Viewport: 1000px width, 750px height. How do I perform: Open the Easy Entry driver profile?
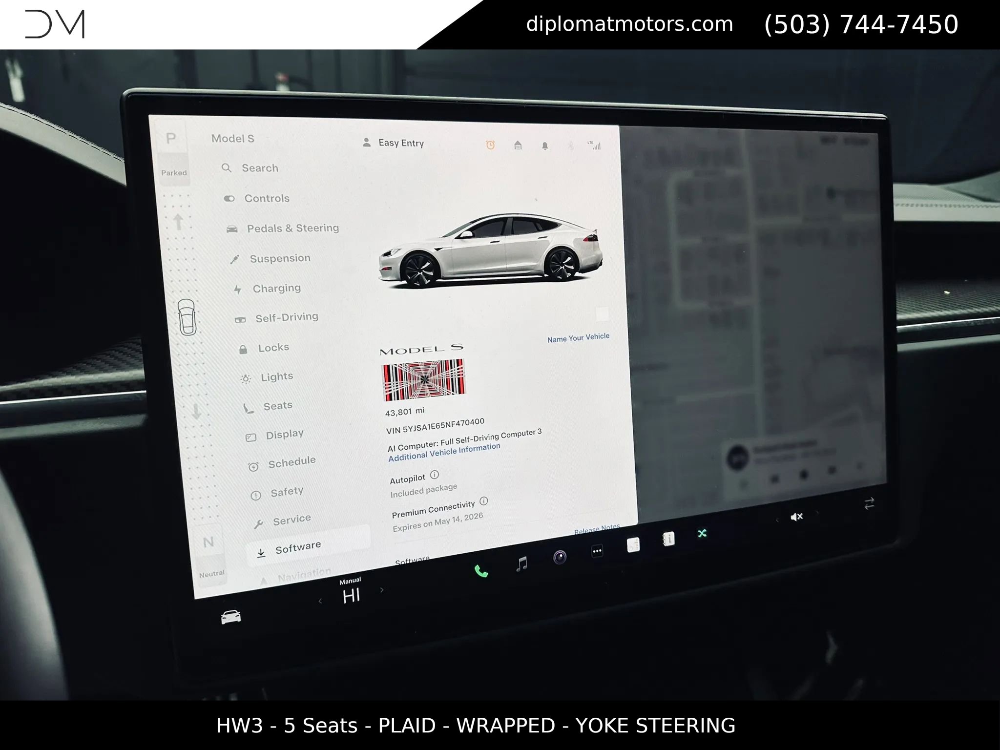point(394,143)
